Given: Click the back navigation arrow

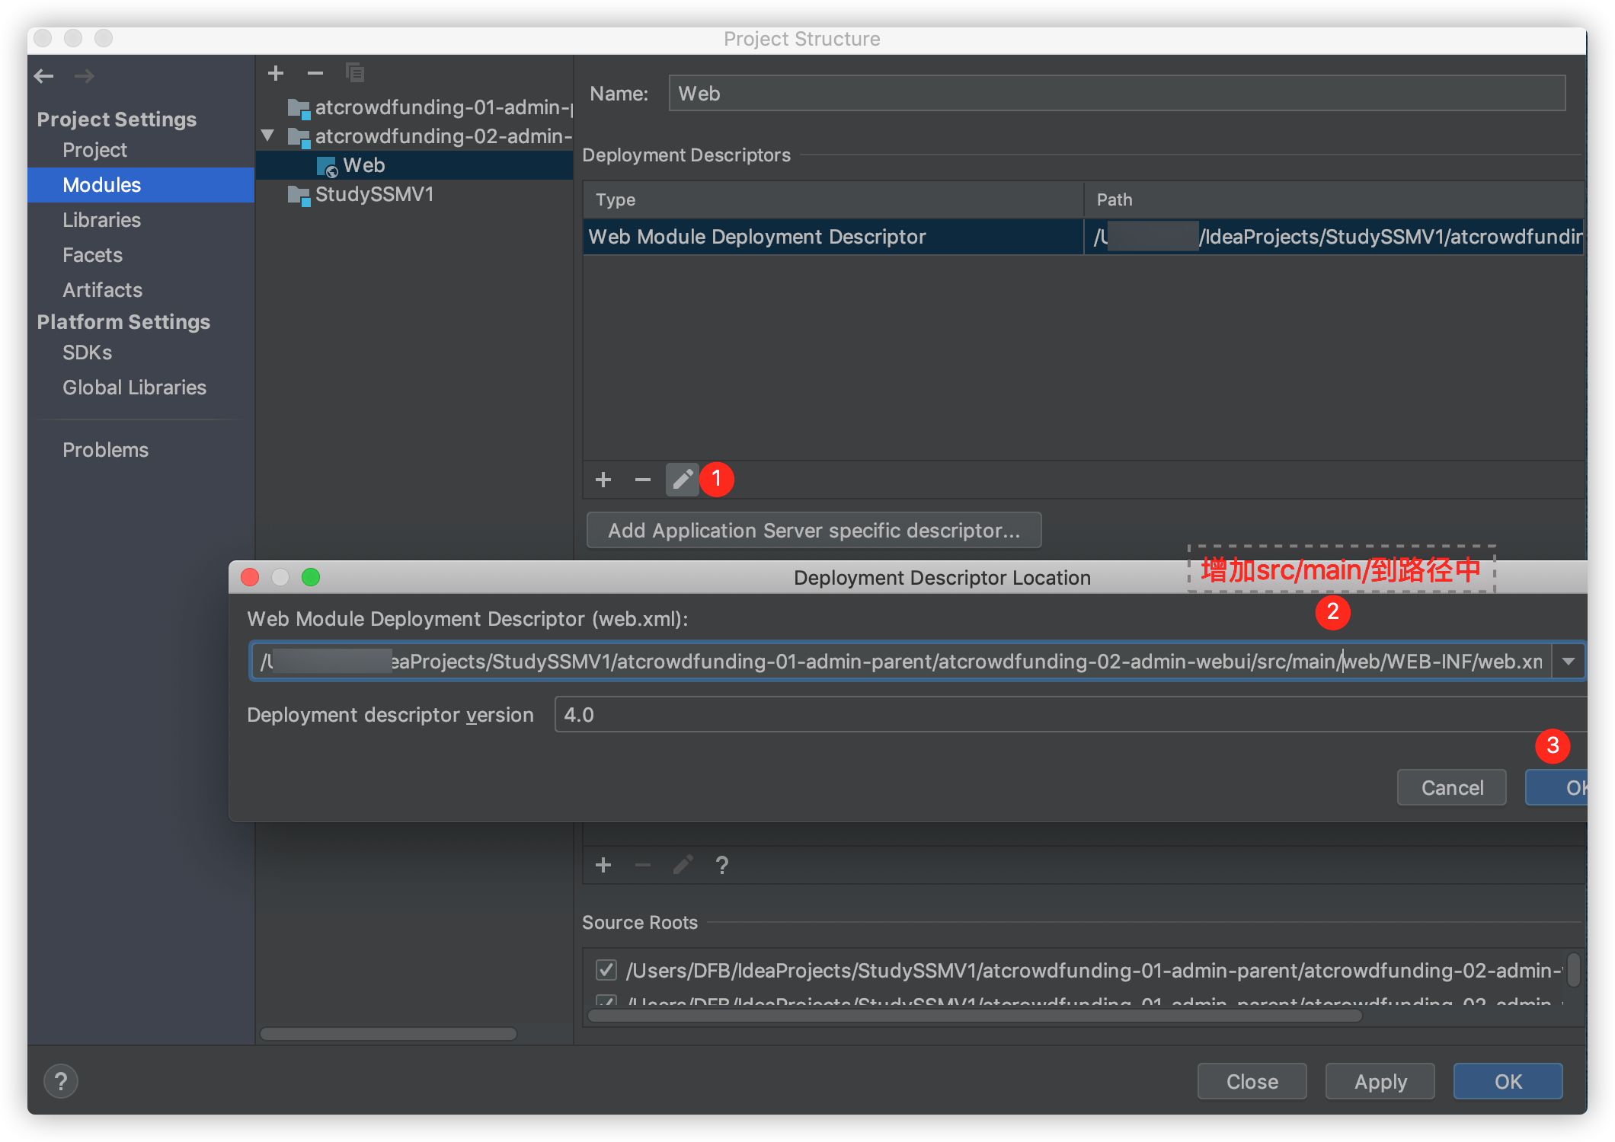Looking at the screenshot, I should (x=44, y=75).
